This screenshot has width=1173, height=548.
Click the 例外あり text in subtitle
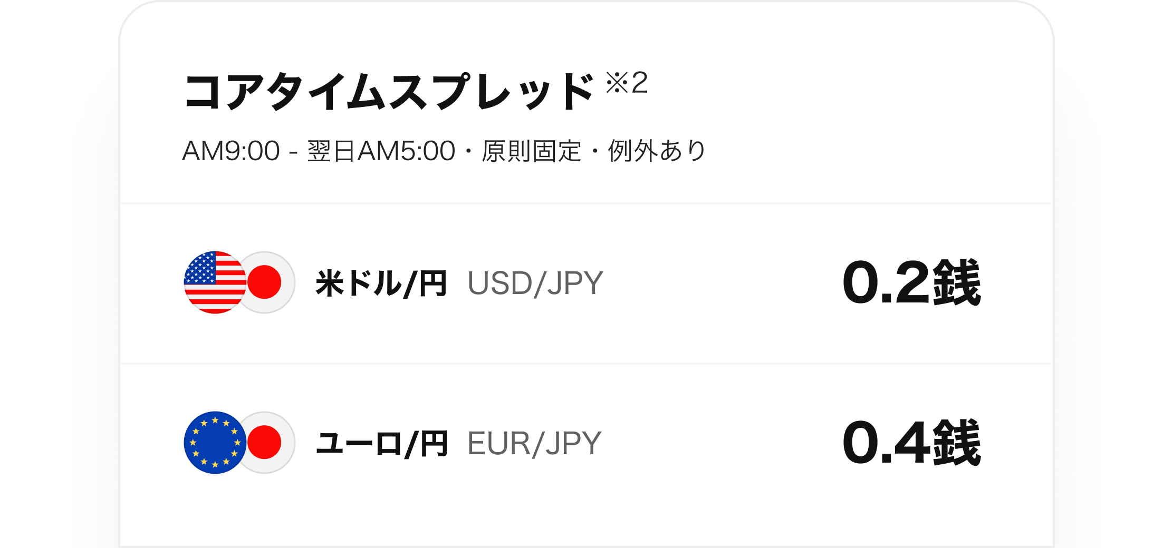click(x=657, y=151)
